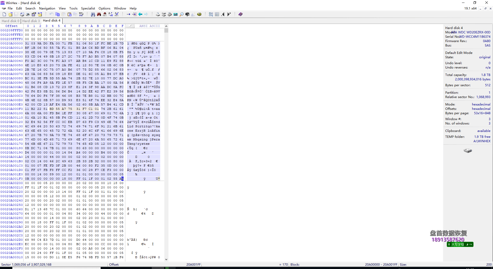Screen dimensions: 493x269
Task: Open the Position Manager icon
Action: click(x=217, y=14)
